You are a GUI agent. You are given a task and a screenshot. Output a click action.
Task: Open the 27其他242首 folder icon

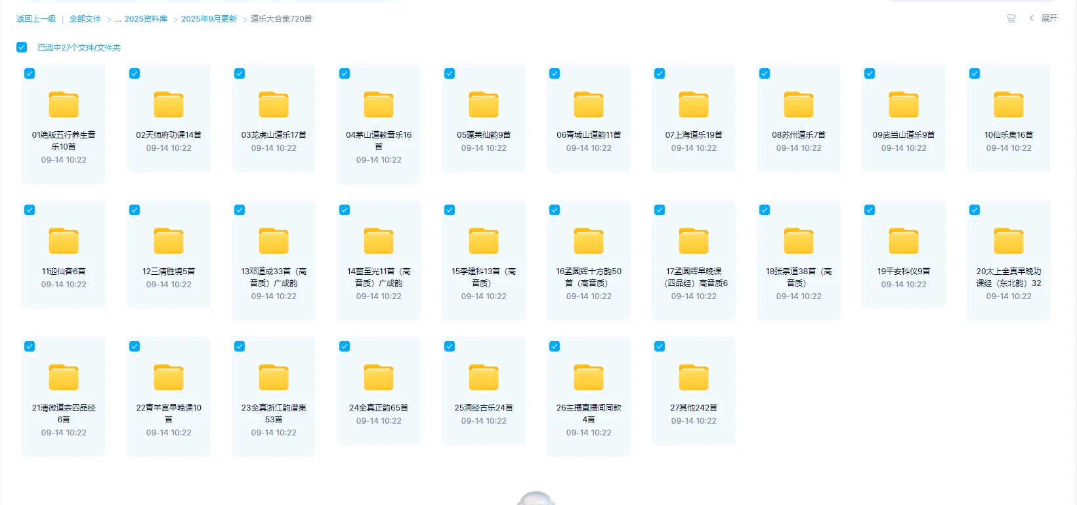point(694,378)
